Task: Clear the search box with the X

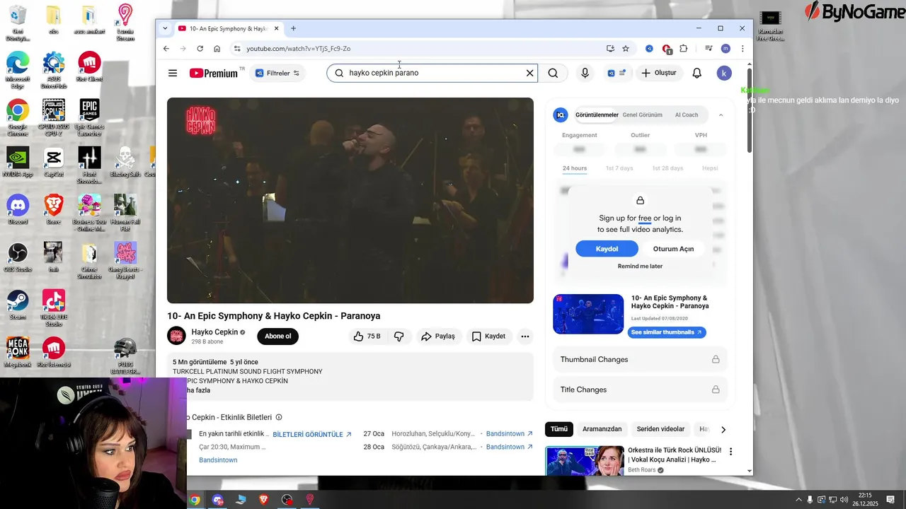Action: (529, 73)
